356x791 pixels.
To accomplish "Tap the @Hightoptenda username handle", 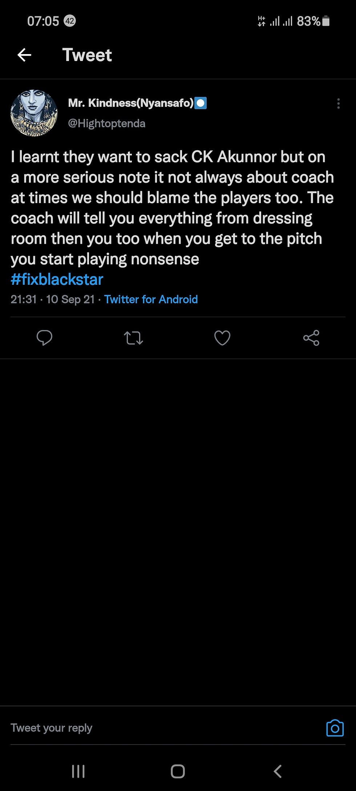I will click(107, 123).
